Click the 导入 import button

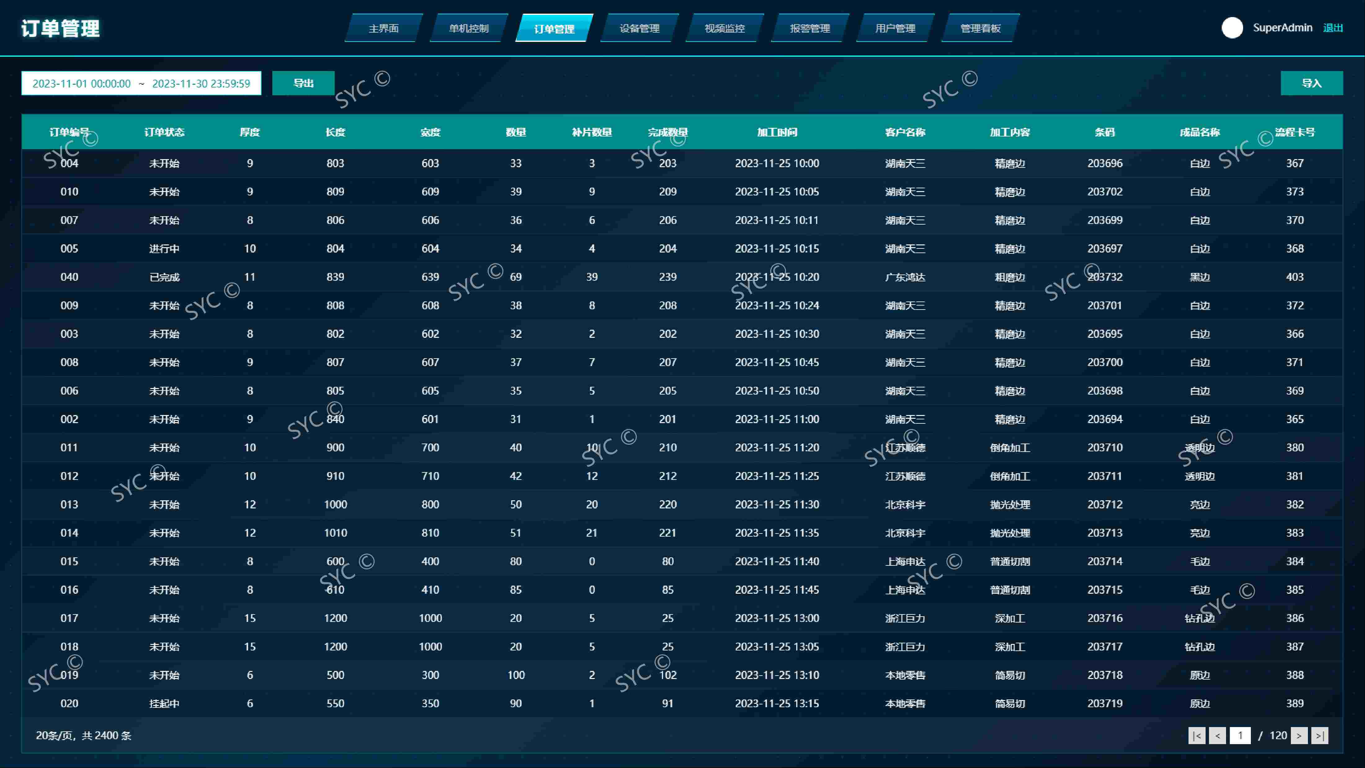pos(1311,83)
